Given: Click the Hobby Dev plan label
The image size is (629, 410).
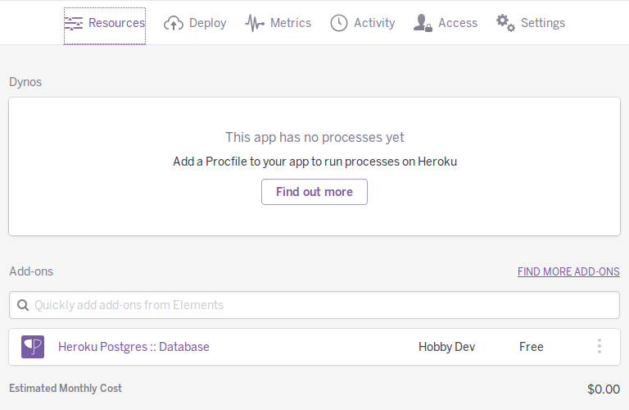Looking at the screenshot, I should pyautogui.click(x=446, y=347).
